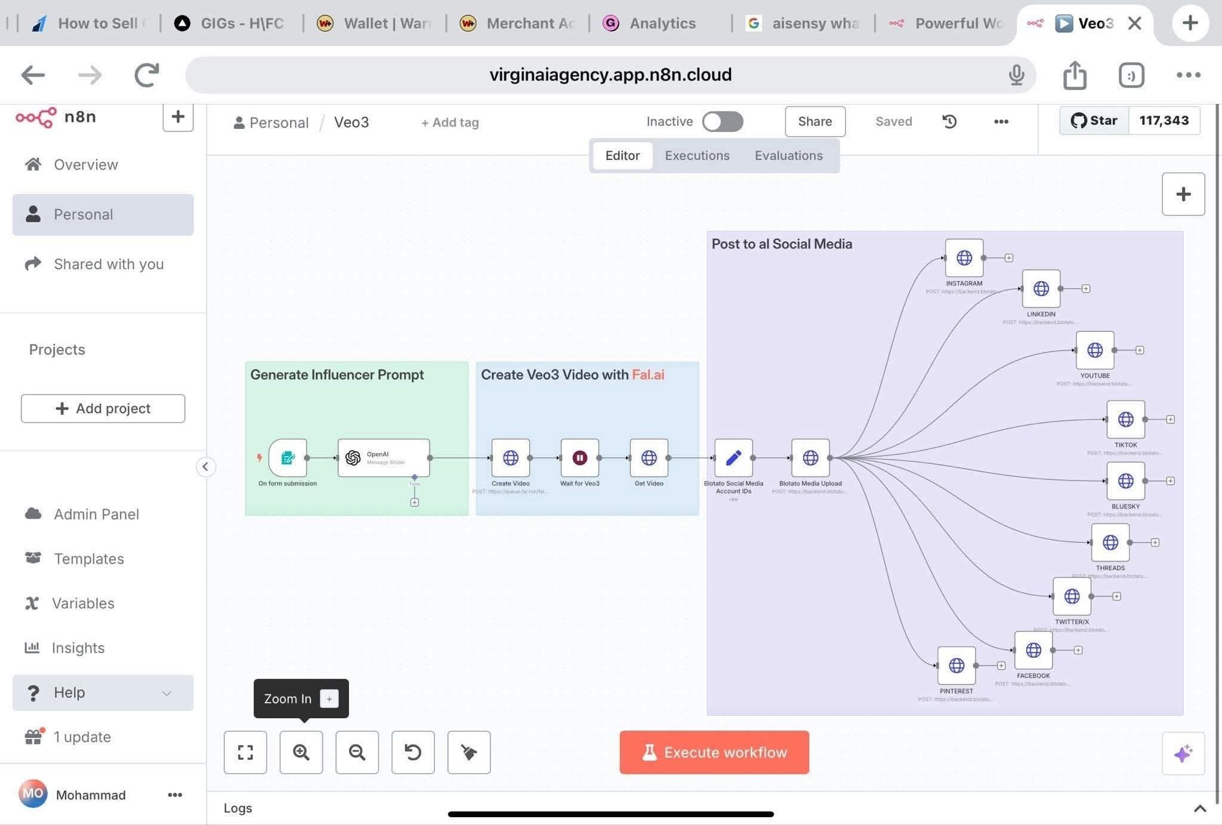Click Execute workflow
Screen dimensions: 1222x825
pos(714,752)
